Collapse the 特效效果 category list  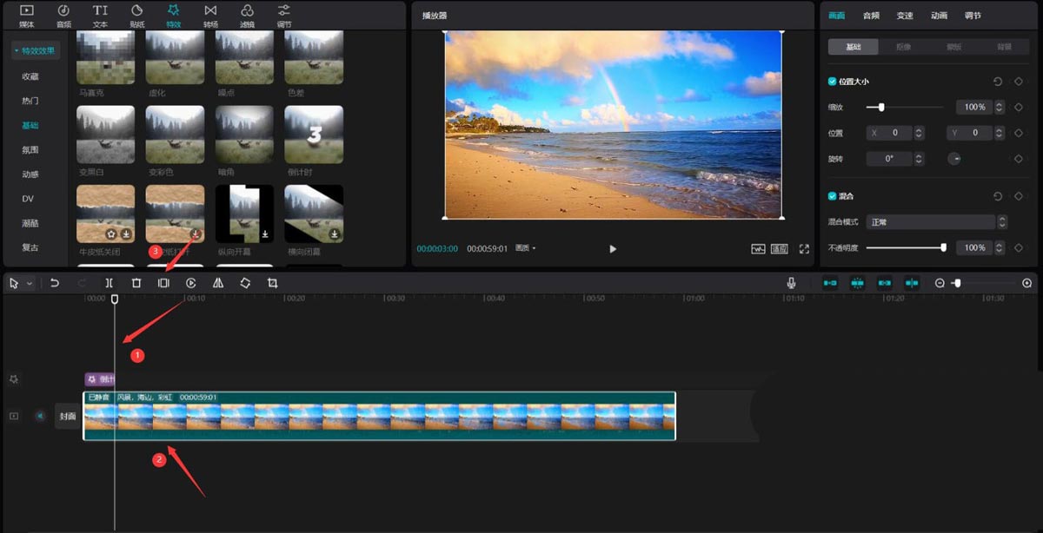pyautogui.click(x=37, y=51)
